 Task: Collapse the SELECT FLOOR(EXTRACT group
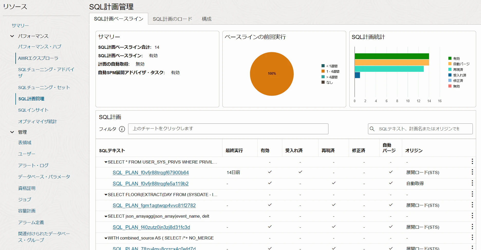(106, 195)
